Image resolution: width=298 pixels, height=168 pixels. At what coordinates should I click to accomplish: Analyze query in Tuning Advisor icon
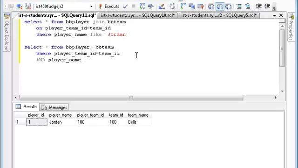point(151,7)
